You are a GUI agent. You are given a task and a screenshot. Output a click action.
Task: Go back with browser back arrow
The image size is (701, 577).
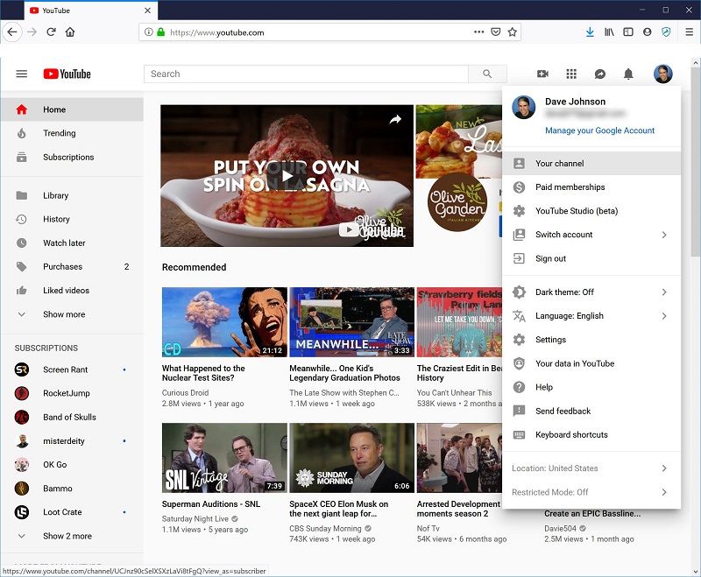12,32
